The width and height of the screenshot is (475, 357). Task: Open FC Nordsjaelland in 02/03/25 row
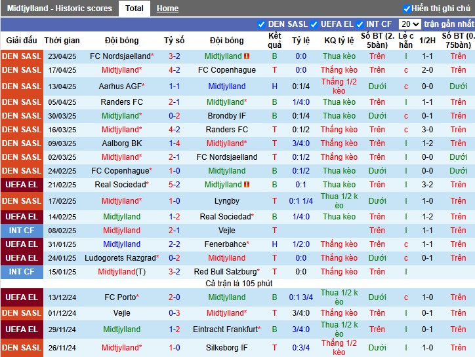click(x=226, y=157)
